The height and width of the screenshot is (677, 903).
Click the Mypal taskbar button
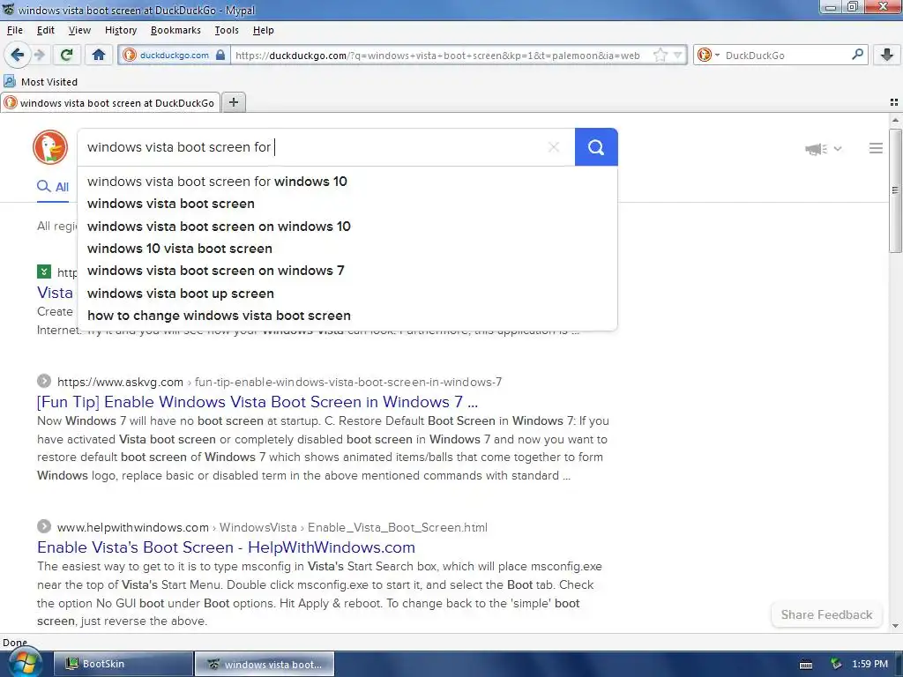(265, 664)
